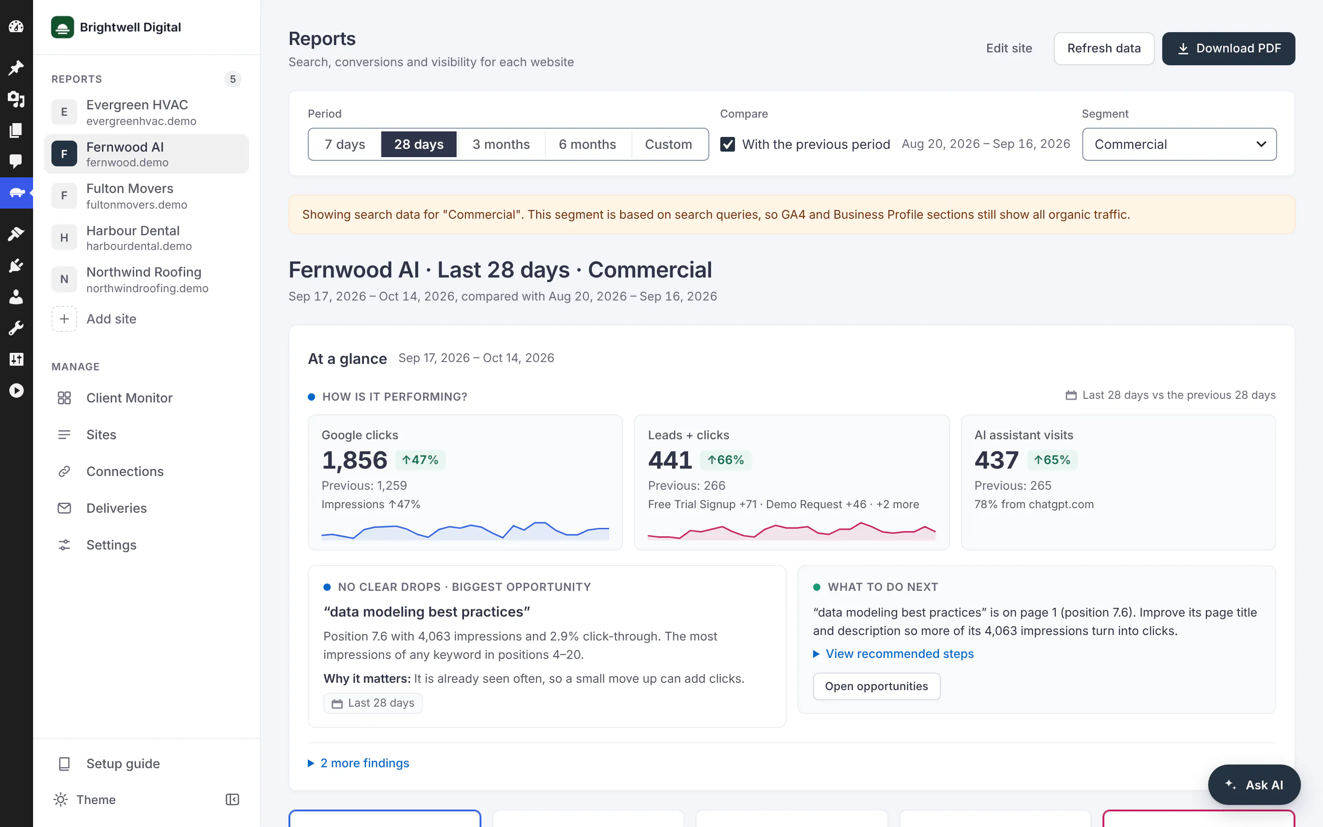
Task: Open Users via the person icon
Action: [17, 297]
